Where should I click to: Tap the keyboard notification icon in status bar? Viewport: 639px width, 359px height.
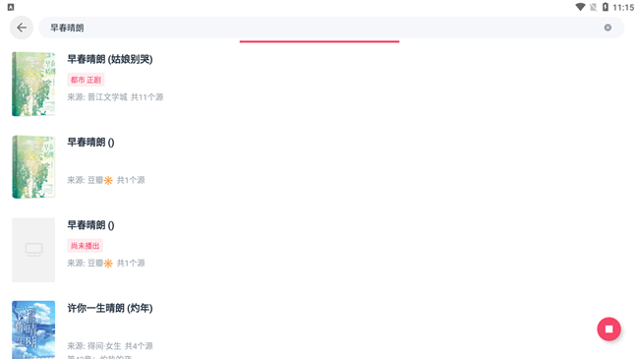pos(11,7)
